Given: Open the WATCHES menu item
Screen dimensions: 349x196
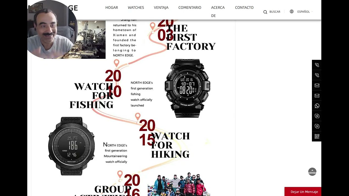Looking at the screenshot, I should pyautogui.click(x=136, y=8).
